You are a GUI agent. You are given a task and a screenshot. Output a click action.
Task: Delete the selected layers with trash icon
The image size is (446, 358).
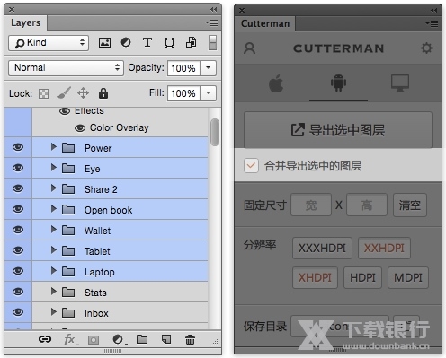click(190, 339)
